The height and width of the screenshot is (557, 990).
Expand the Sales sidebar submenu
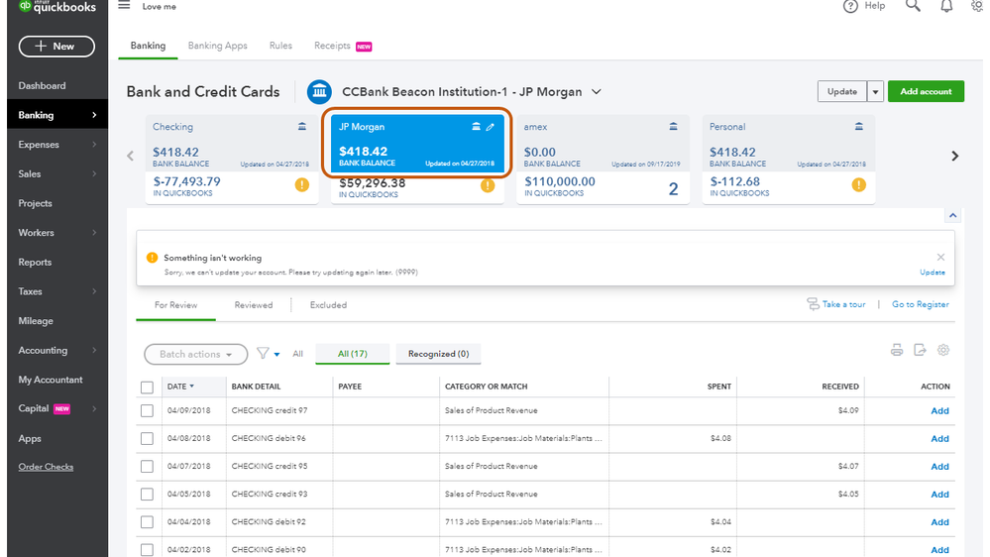coord(94,173)
